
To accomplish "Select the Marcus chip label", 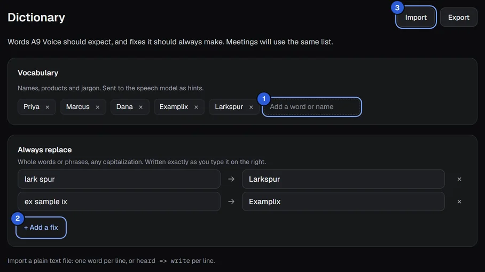I will click(x=78, y=107).
